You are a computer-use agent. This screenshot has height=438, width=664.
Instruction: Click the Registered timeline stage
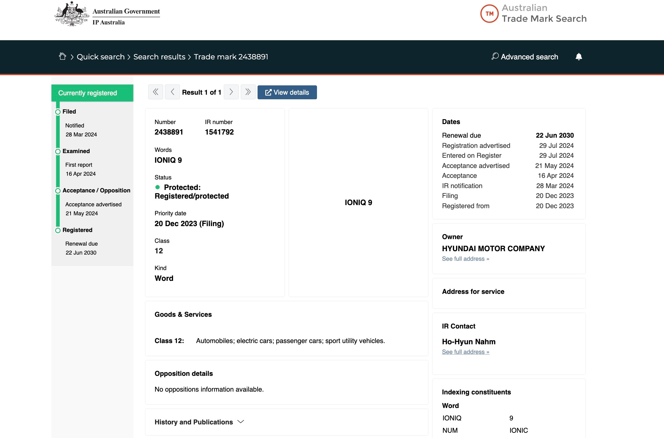[77, 230]
